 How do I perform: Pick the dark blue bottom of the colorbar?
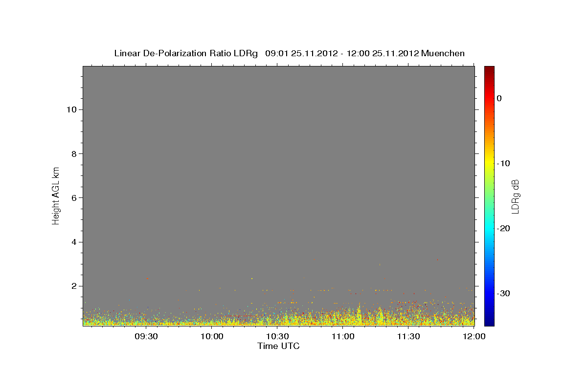pos(489,322)
